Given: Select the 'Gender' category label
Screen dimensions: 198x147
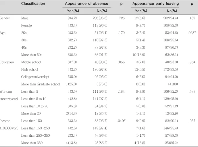Looking at the screenshot, I should (5, 18).
